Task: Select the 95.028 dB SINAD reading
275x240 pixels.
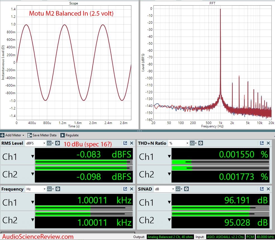Action: tap(246, 222)
